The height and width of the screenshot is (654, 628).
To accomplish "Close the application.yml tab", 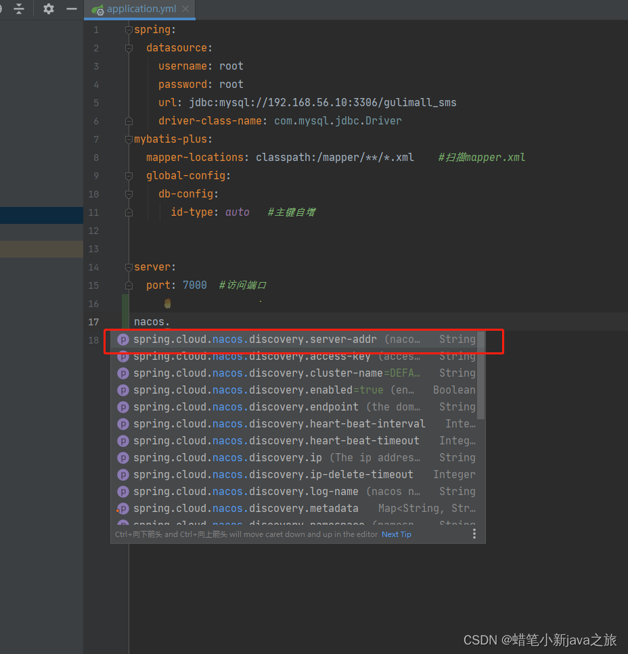I will coord(185,9).
